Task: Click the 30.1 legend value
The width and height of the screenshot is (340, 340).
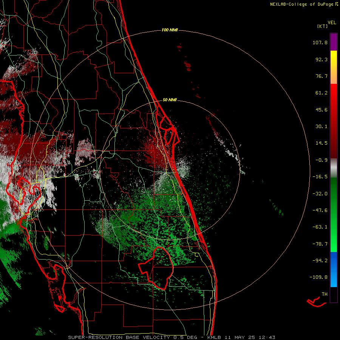Action: click(321, 127)
